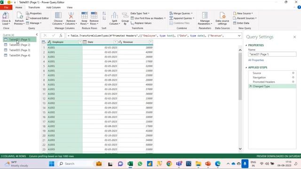Cancel the formula with the X icon
Screen dimensions: 301x169
click(x=45, y=36)
